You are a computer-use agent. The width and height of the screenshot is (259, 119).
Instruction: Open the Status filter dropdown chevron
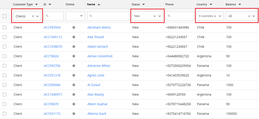(160, 16)
